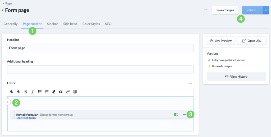Click the Additional heading input field
Screen dimensions: 271x137
coord(100,69)
